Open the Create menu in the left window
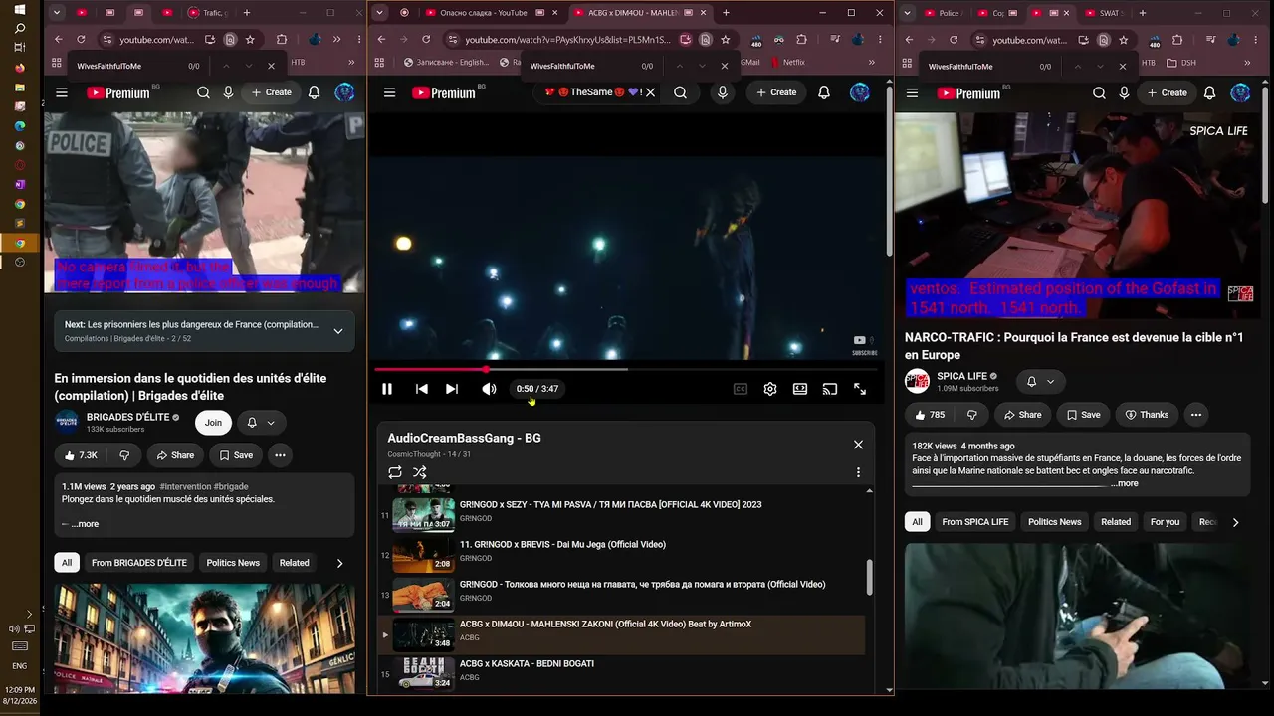This screenshot has height=716, width=1274. tap(271, 92)
